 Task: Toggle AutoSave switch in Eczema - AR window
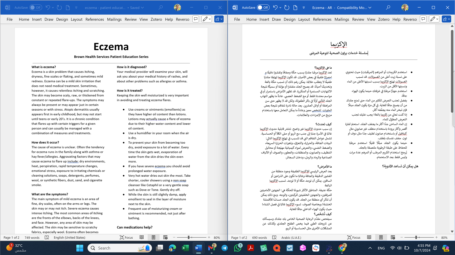click(263, 8)
